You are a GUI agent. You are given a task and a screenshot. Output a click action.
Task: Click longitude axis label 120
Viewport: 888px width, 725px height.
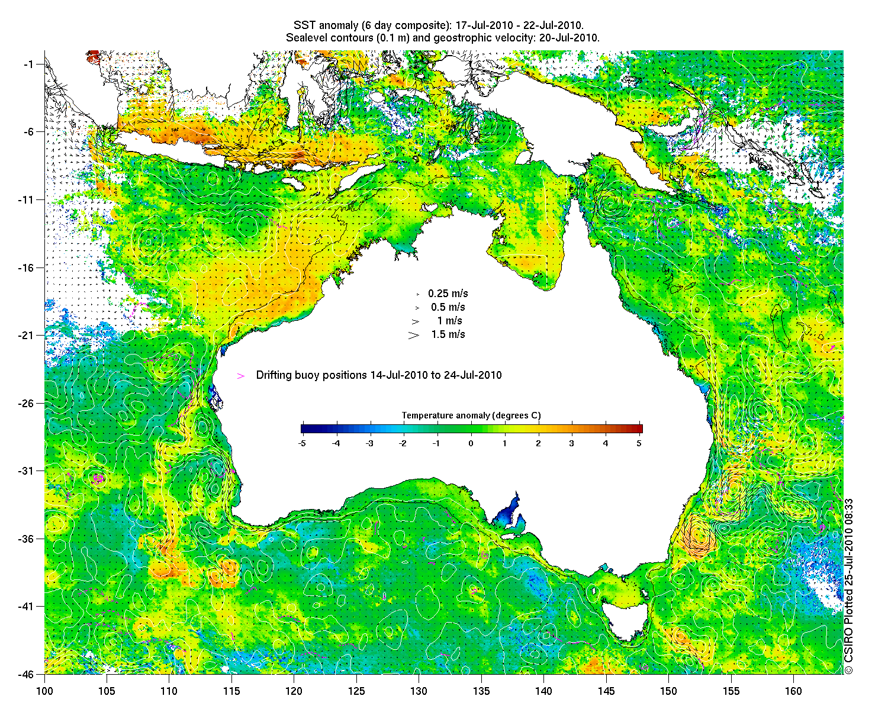coord(294,691)
